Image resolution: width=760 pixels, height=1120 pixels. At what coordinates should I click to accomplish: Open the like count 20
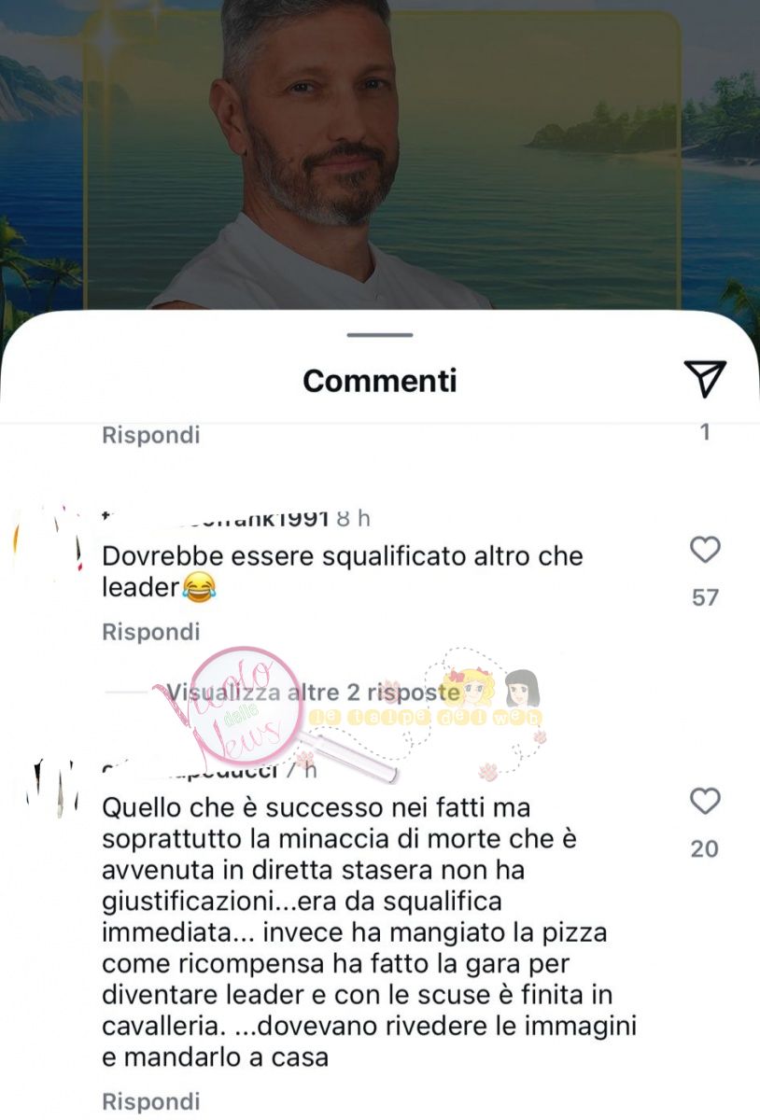[705, 848]
